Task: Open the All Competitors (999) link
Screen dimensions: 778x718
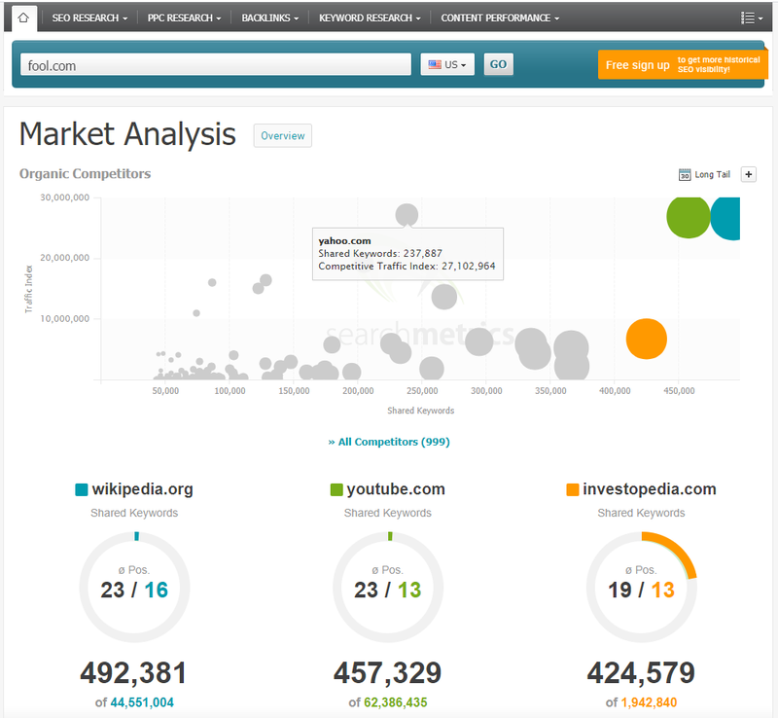Action: pyautogui.click(x=389, y=442)
